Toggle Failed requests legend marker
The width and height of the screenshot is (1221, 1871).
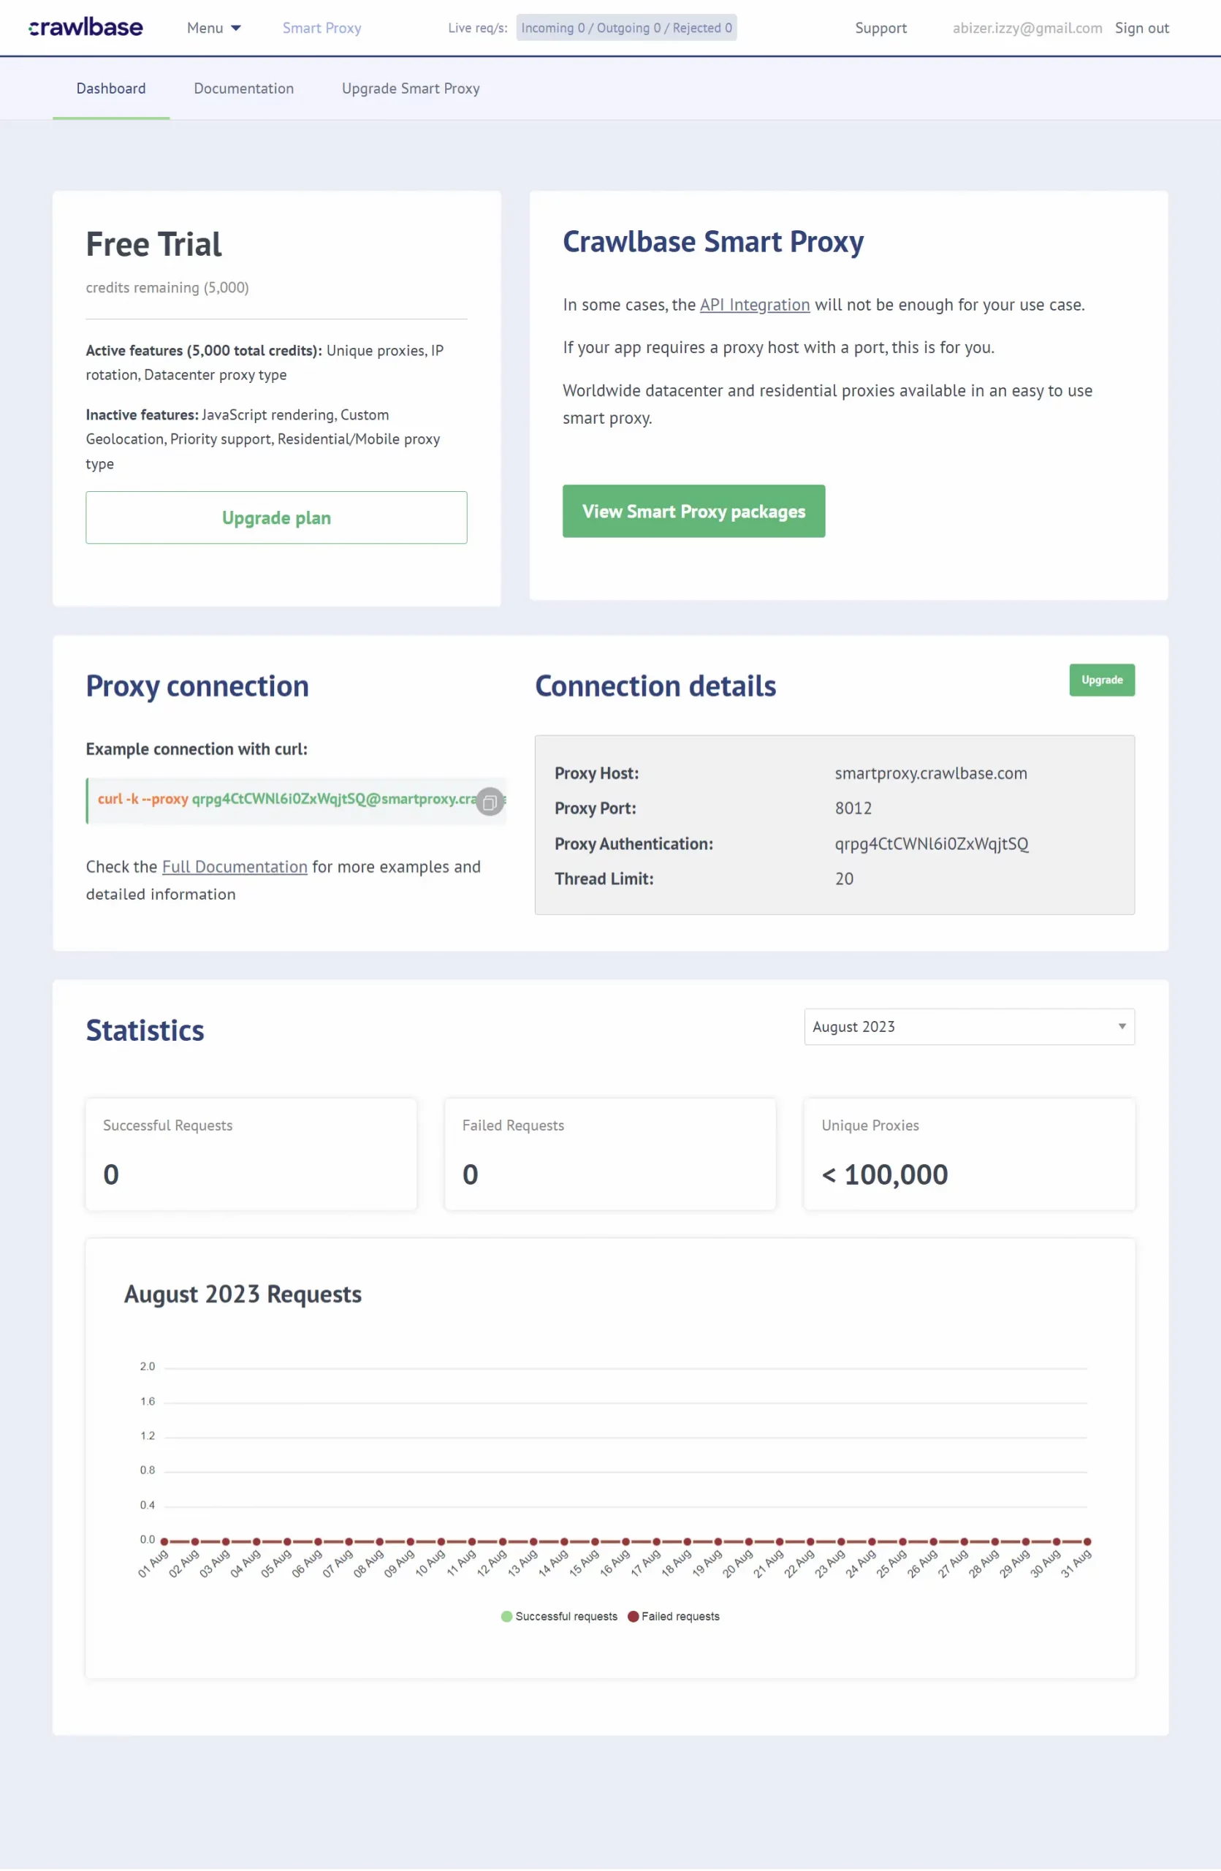633,1616
